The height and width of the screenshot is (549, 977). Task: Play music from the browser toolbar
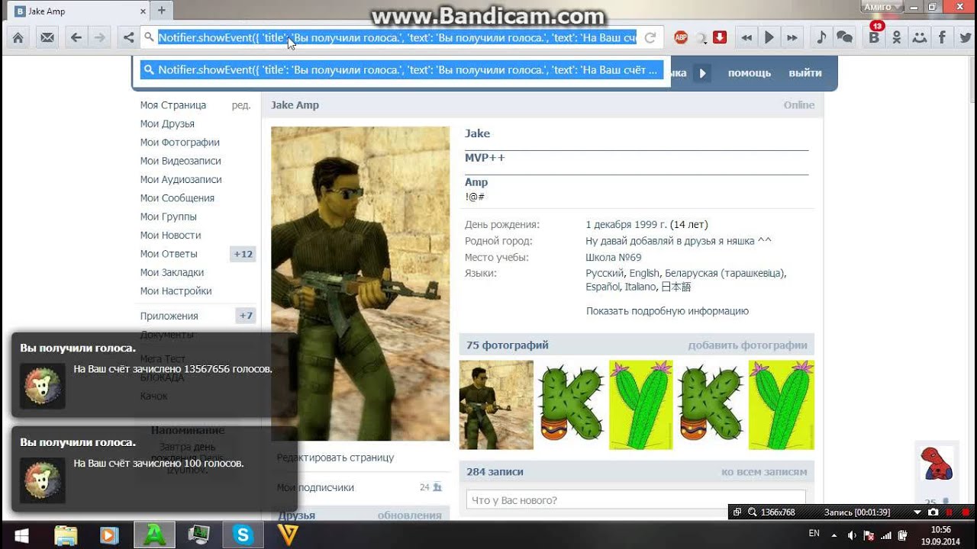769,37
